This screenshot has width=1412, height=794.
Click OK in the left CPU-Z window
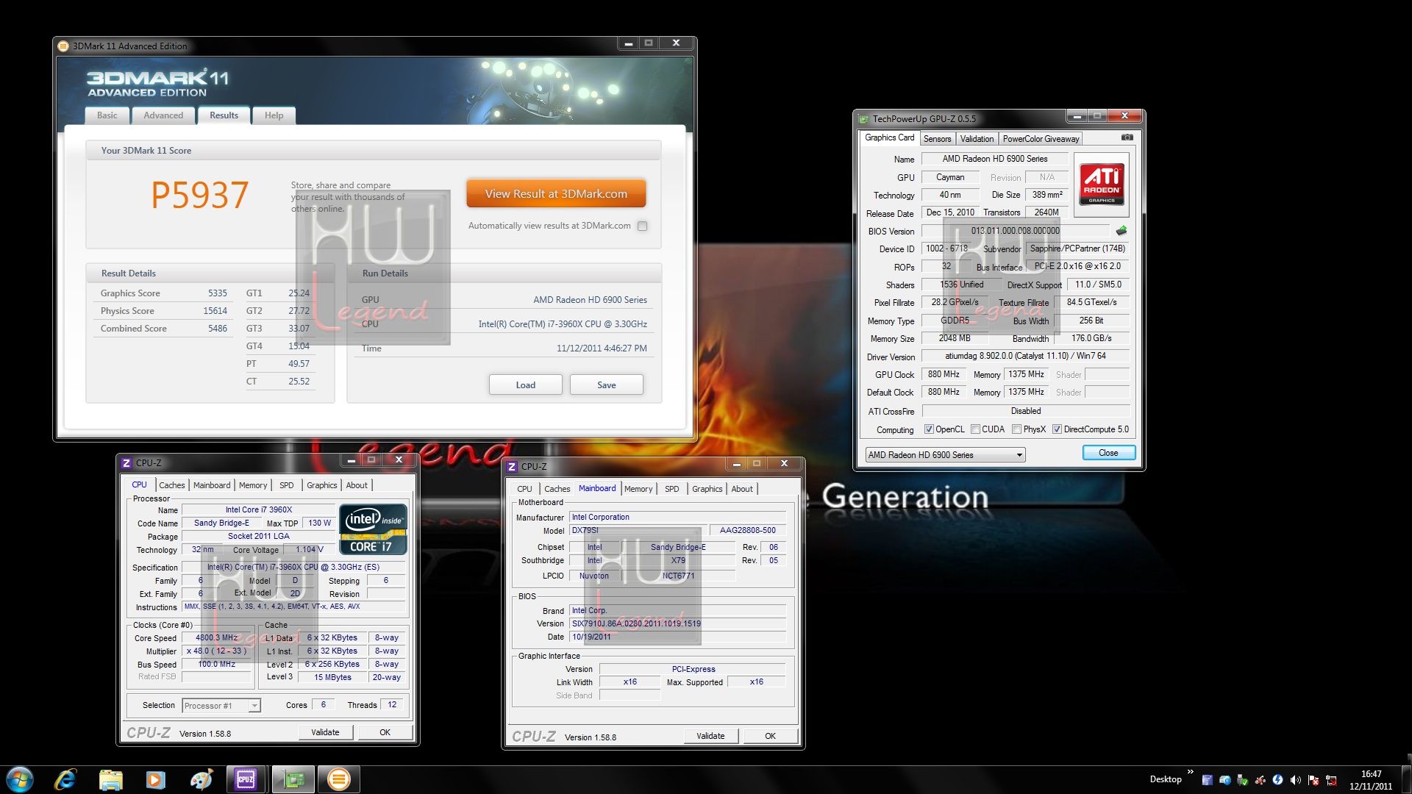click(x=385, y=732)
